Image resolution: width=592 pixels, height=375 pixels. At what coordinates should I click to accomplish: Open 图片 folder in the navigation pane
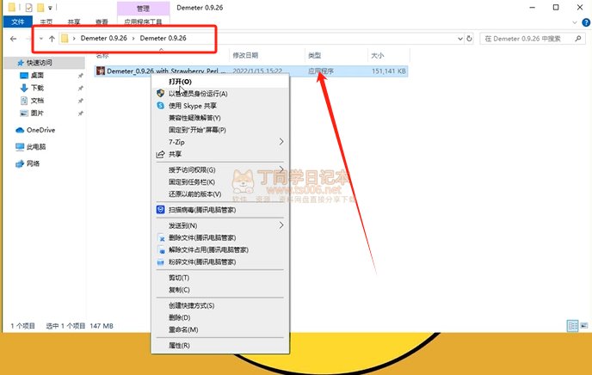pyautogui.click(x=37, y=114)
